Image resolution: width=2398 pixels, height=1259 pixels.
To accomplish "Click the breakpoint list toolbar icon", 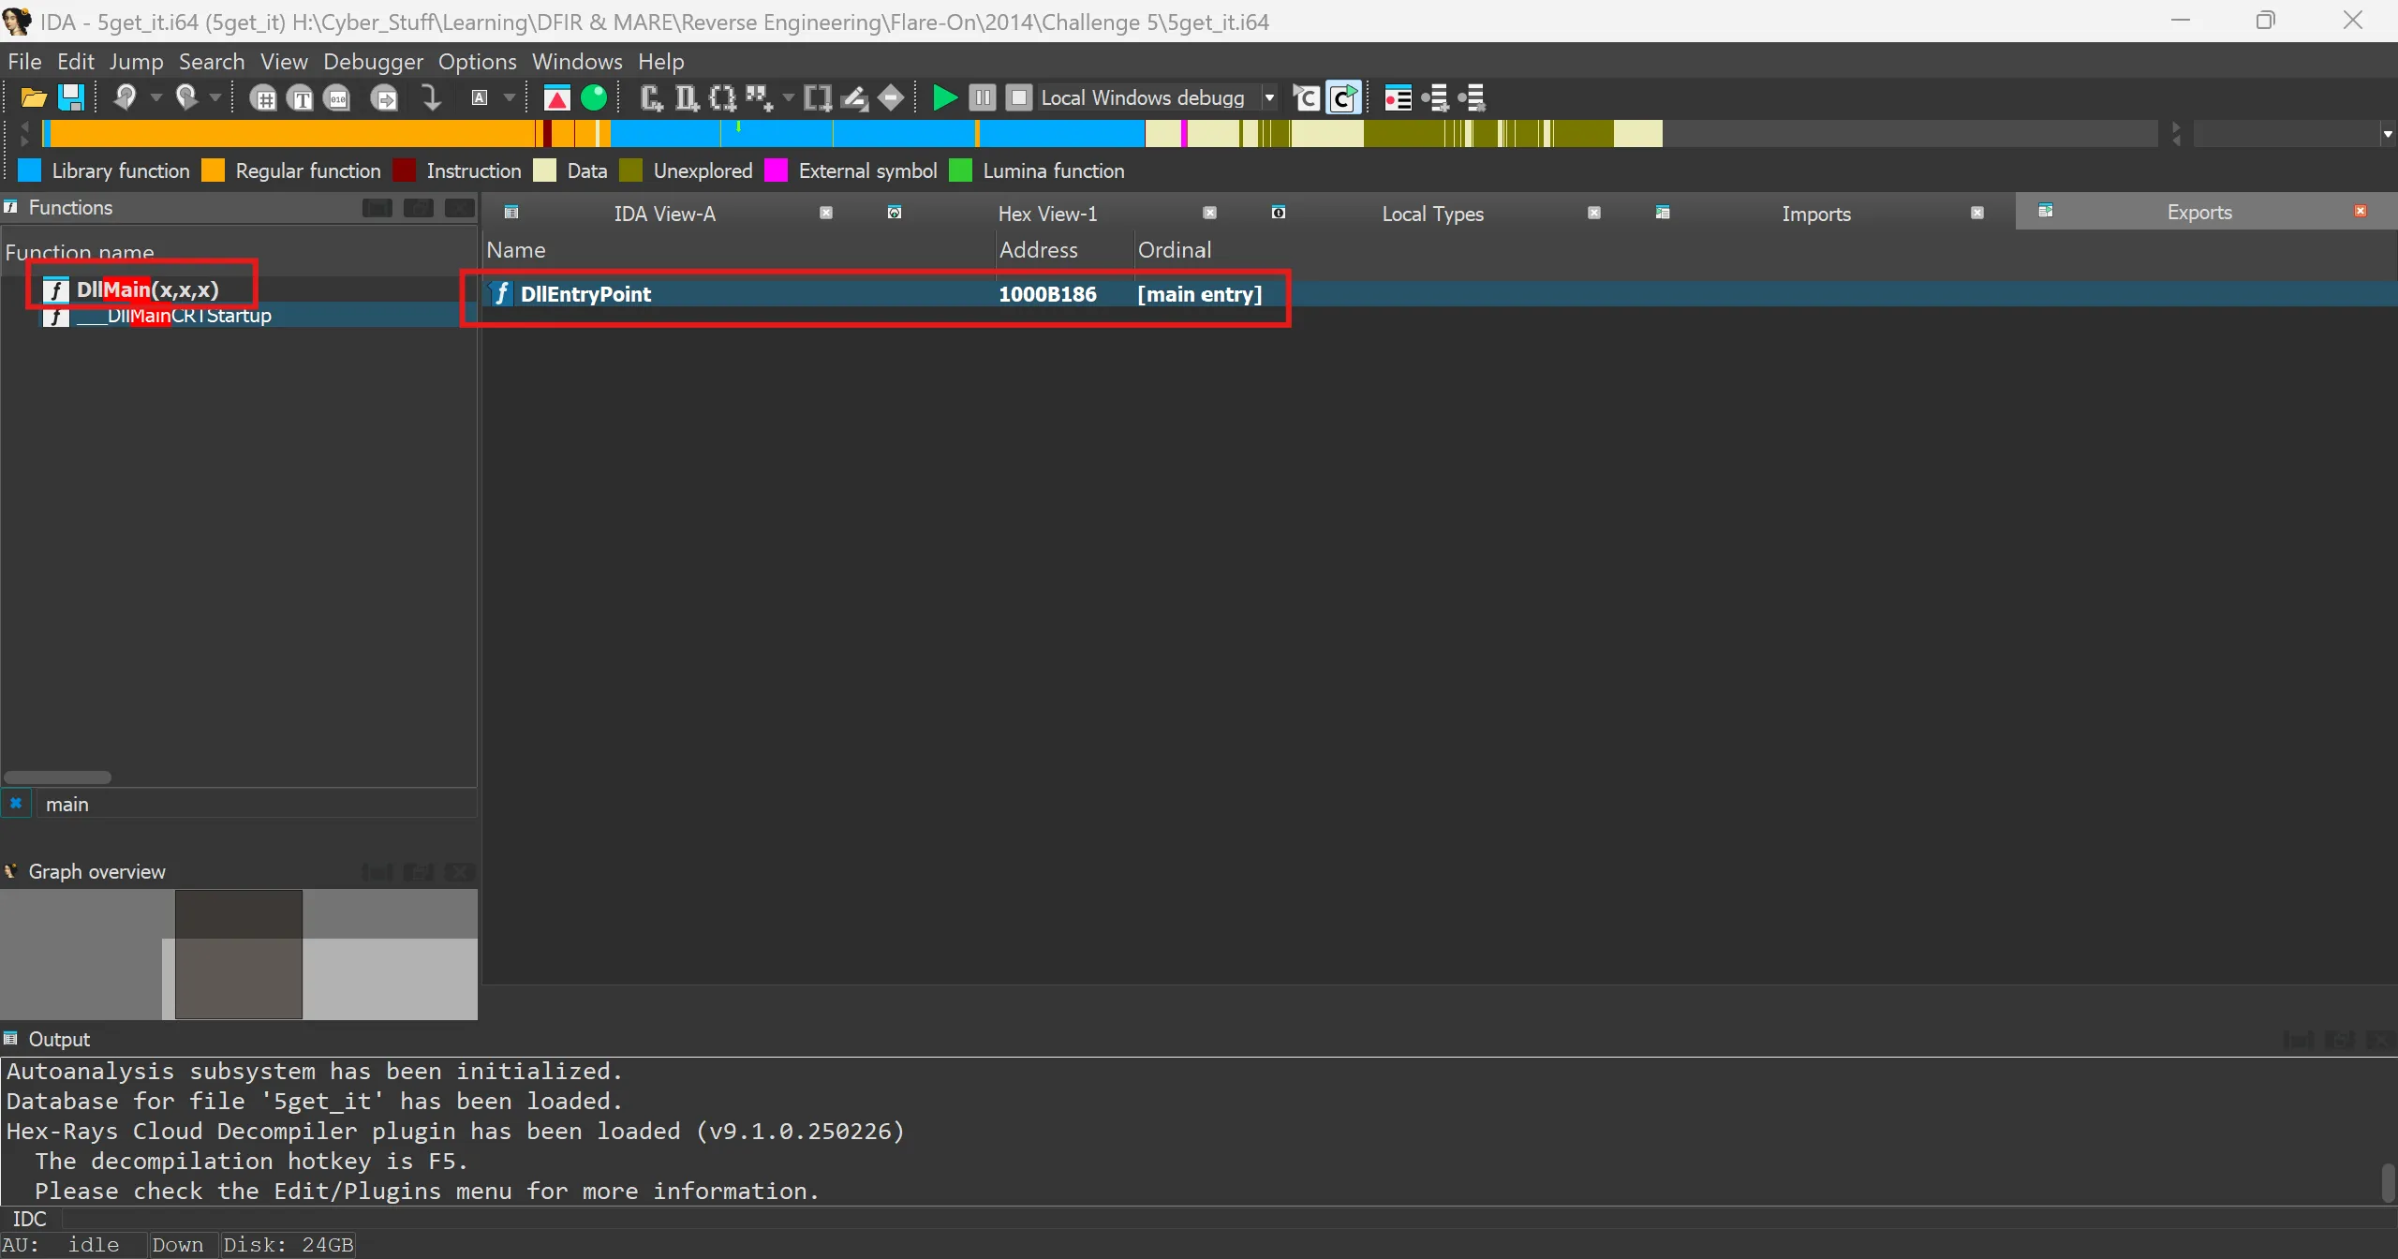I will click(1398, 97).
